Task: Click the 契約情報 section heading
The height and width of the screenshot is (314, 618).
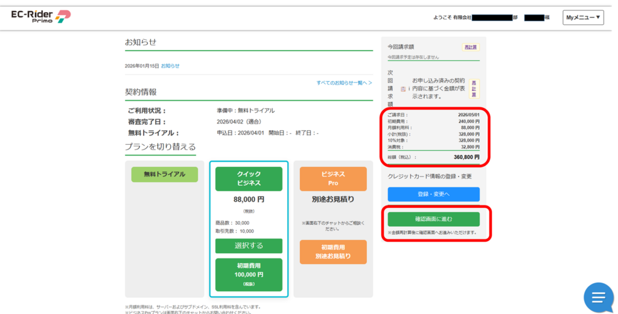Action: [x=141, y=92]
